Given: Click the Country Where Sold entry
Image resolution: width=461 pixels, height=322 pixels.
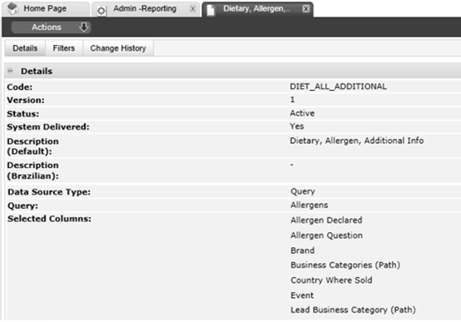Looking at the screenshot, I should [331, 280].
